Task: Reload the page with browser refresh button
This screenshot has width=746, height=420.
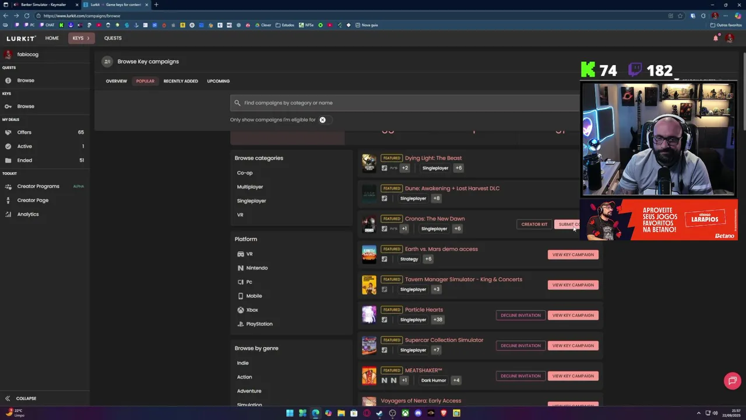Action: tap(27, 16)
